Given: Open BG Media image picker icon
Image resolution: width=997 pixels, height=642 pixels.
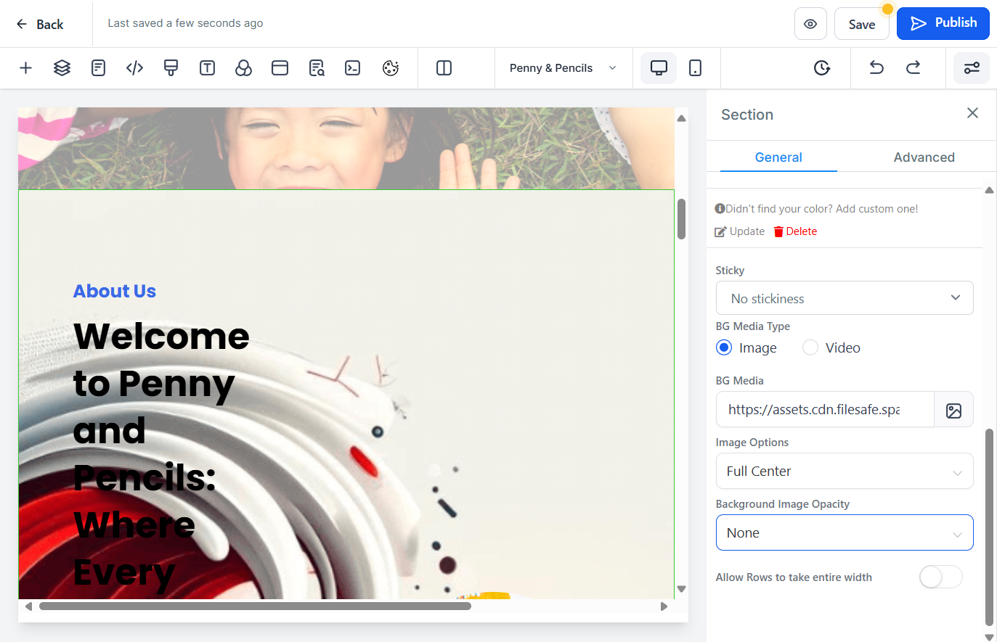Looking at the screenshot, I should pos(953,411).
